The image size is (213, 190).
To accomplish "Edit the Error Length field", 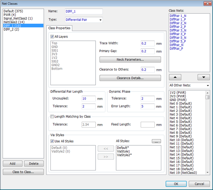I will point(148,106).
